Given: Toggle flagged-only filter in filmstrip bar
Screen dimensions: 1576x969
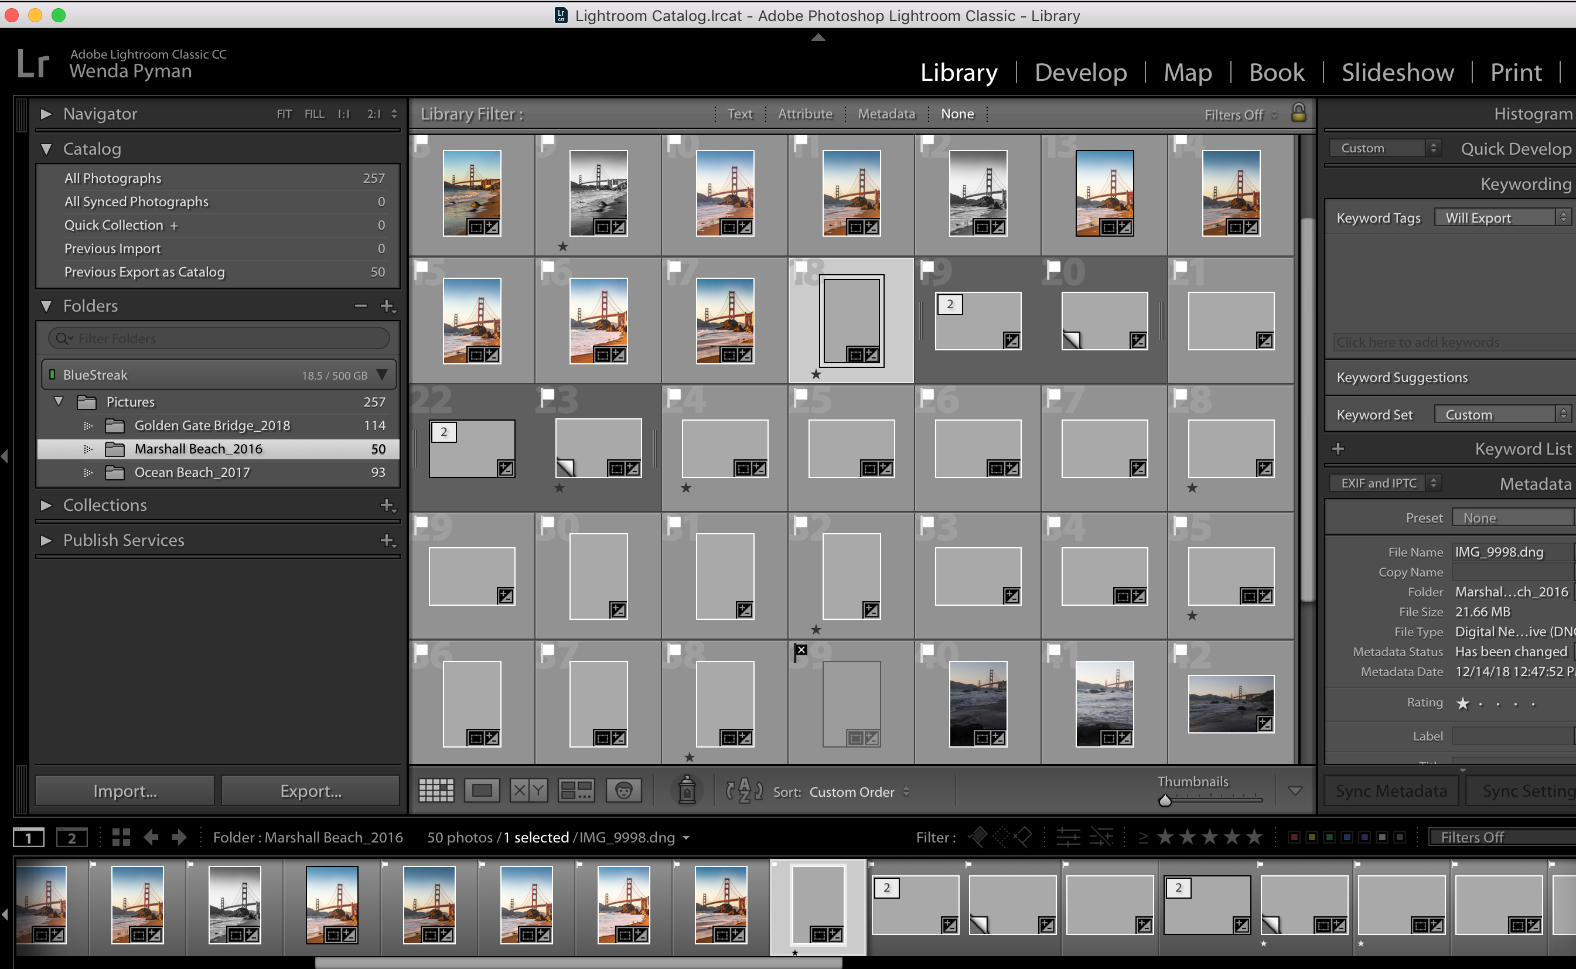Looking at the screenshot, I should click(x=978, y=837).
